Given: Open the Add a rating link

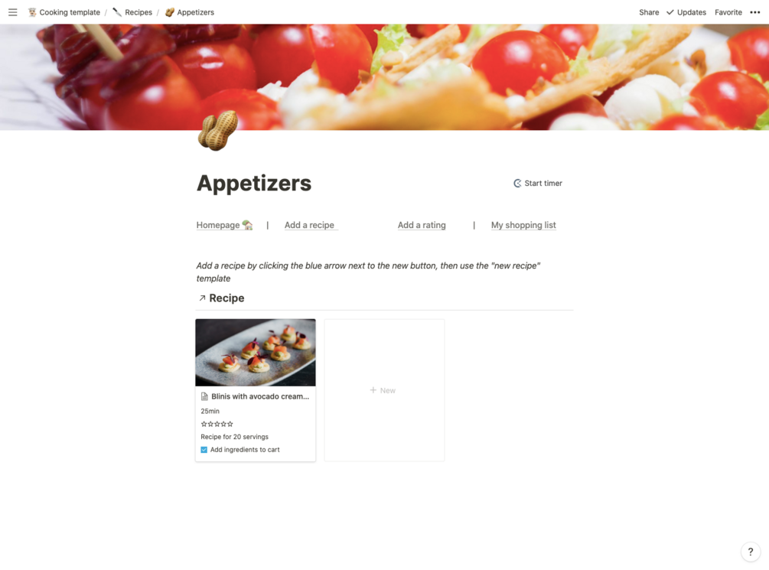Looking at the screenshot, I should click(x=422, y=225).
